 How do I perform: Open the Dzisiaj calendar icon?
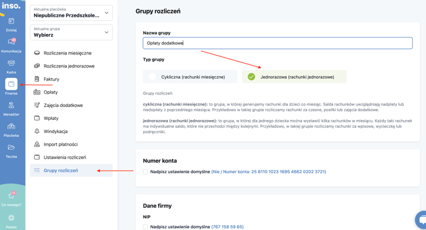coord(11,21)
